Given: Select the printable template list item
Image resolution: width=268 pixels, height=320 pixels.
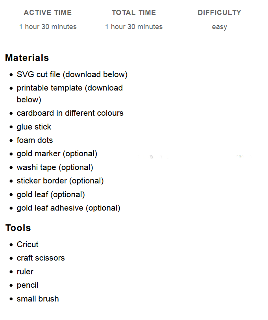Looking at the screenshot, I should tap(70, 88).
